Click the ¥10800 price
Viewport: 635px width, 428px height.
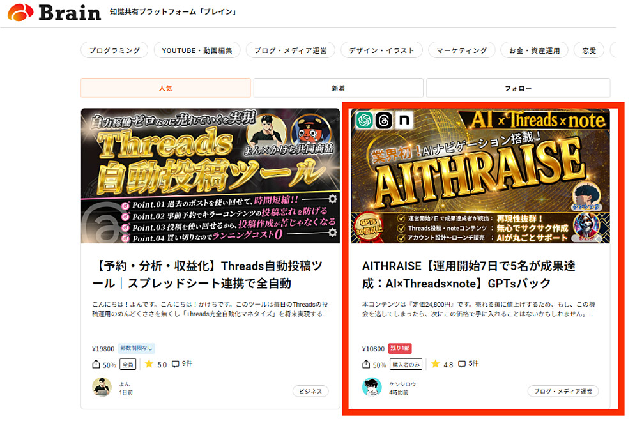[373, 349]
